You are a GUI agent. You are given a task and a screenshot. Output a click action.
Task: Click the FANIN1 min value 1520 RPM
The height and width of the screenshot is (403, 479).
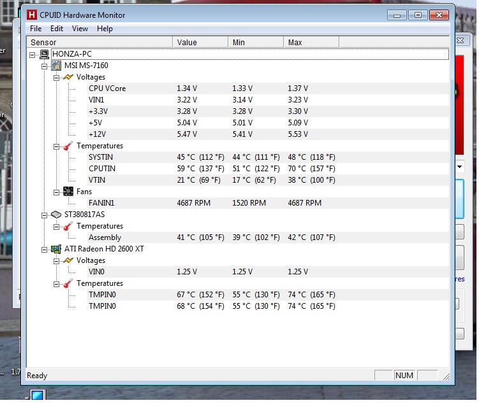coord(249,203)
